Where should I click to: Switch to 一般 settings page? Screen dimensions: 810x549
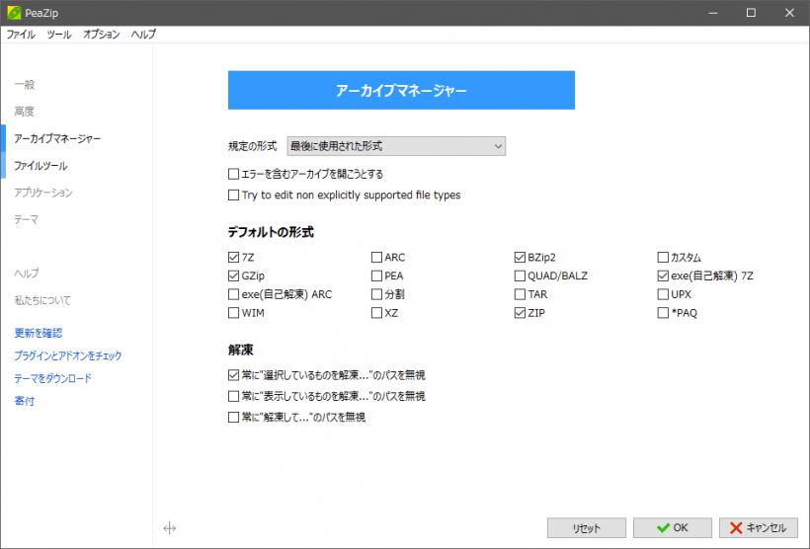[25, 85]
